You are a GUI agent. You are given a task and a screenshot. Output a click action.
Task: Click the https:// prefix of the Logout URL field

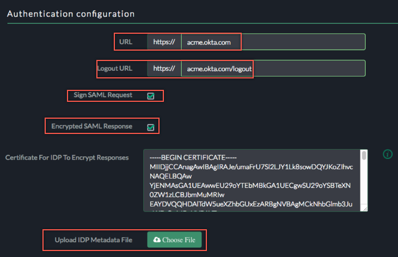tap(164, 68)
